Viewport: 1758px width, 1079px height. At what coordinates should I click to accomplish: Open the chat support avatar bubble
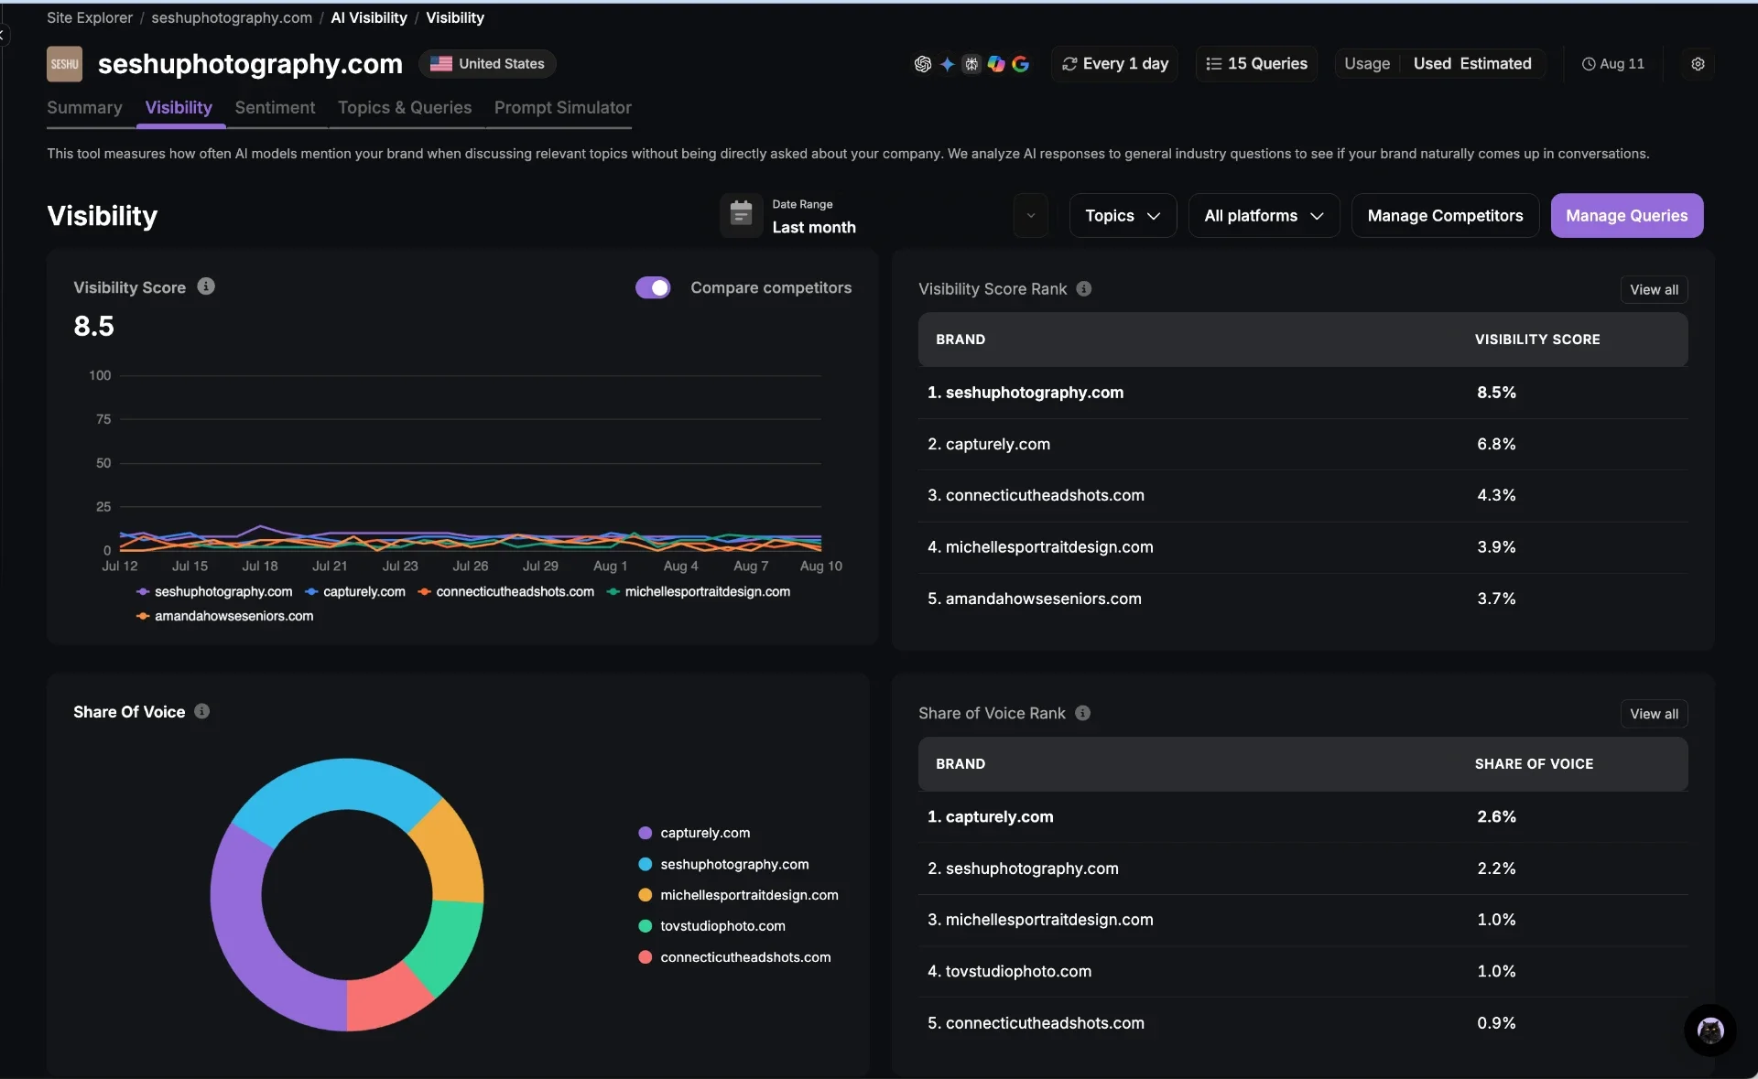coord(1709,1030)
